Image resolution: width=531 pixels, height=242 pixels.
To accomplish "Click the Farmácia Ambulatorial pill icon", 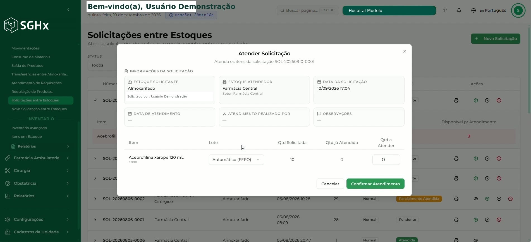I will pos(8,158).
